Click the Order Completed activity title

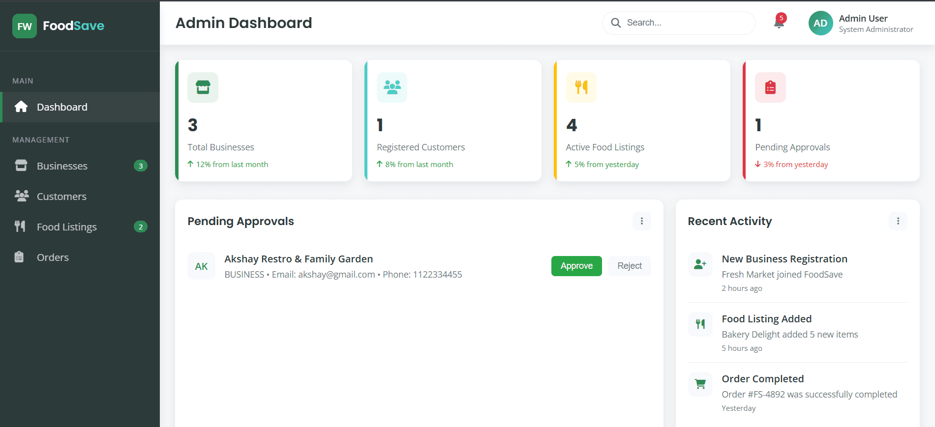coord(763,379)
